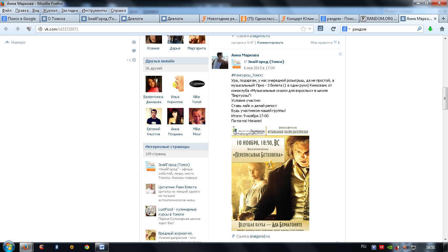
Task: Open the Правка menu
Action: (x=22, y=10)
